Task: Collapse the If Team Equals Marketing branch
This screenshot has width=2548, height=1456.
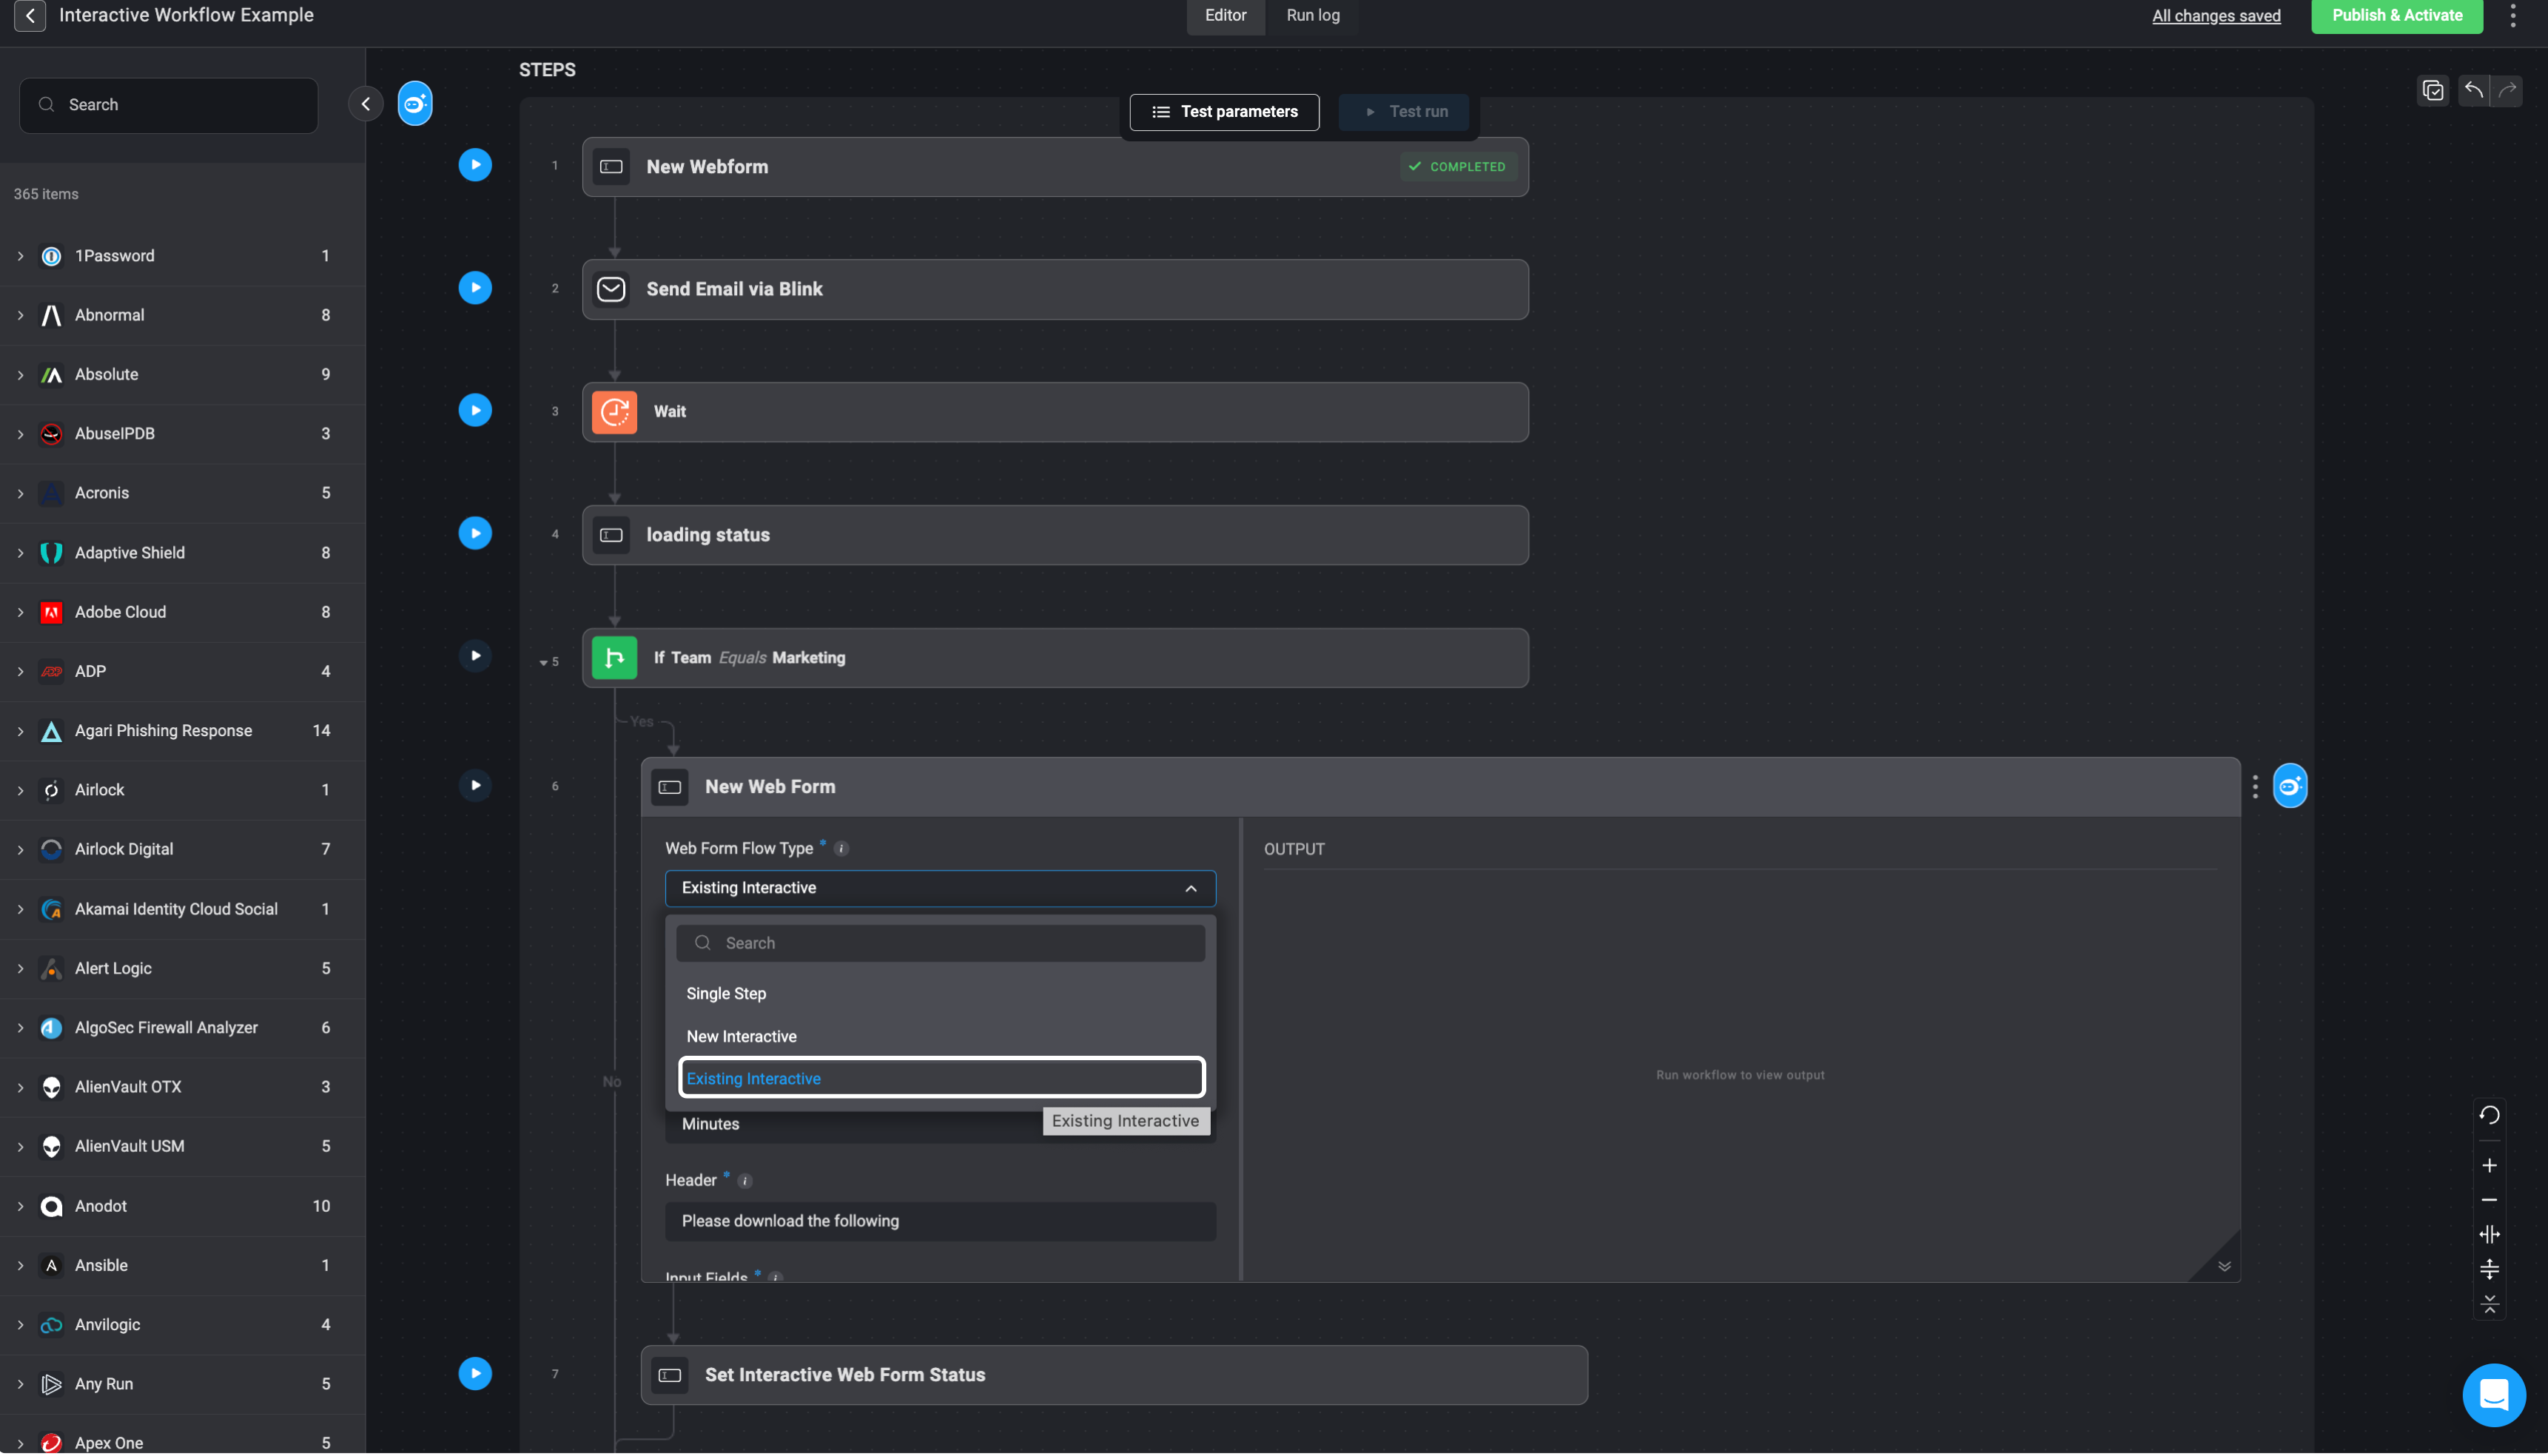Action: point(543,662)
